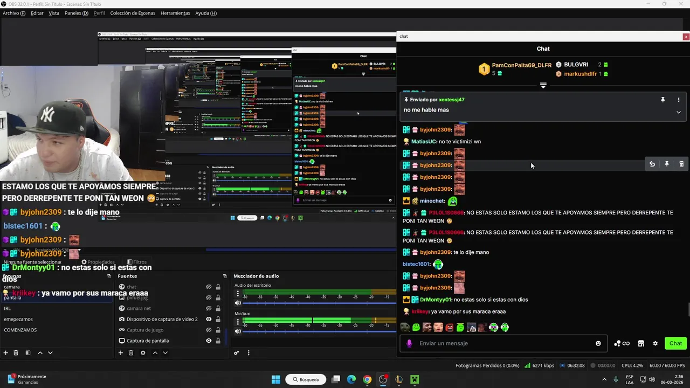The width and height of the screenshot is (690, 388).
Task: Open the Windows Start button
Action: click(x=276, y=379)
